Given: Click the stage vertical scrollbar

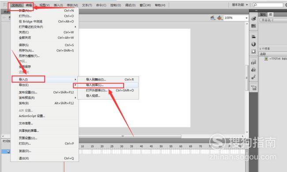Looking at the screenshot, I should [247, 77].
